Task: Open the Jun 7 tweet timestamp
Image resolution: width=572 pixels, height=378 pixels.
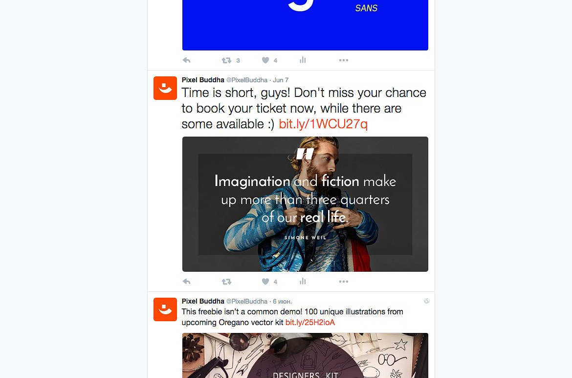Action: point(281,80)
